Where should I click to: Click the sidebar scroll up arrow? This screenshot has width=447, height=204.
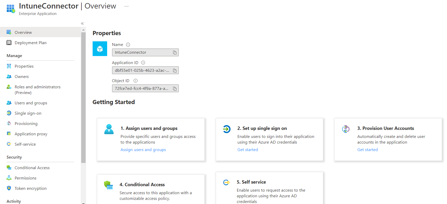[83, 30]
